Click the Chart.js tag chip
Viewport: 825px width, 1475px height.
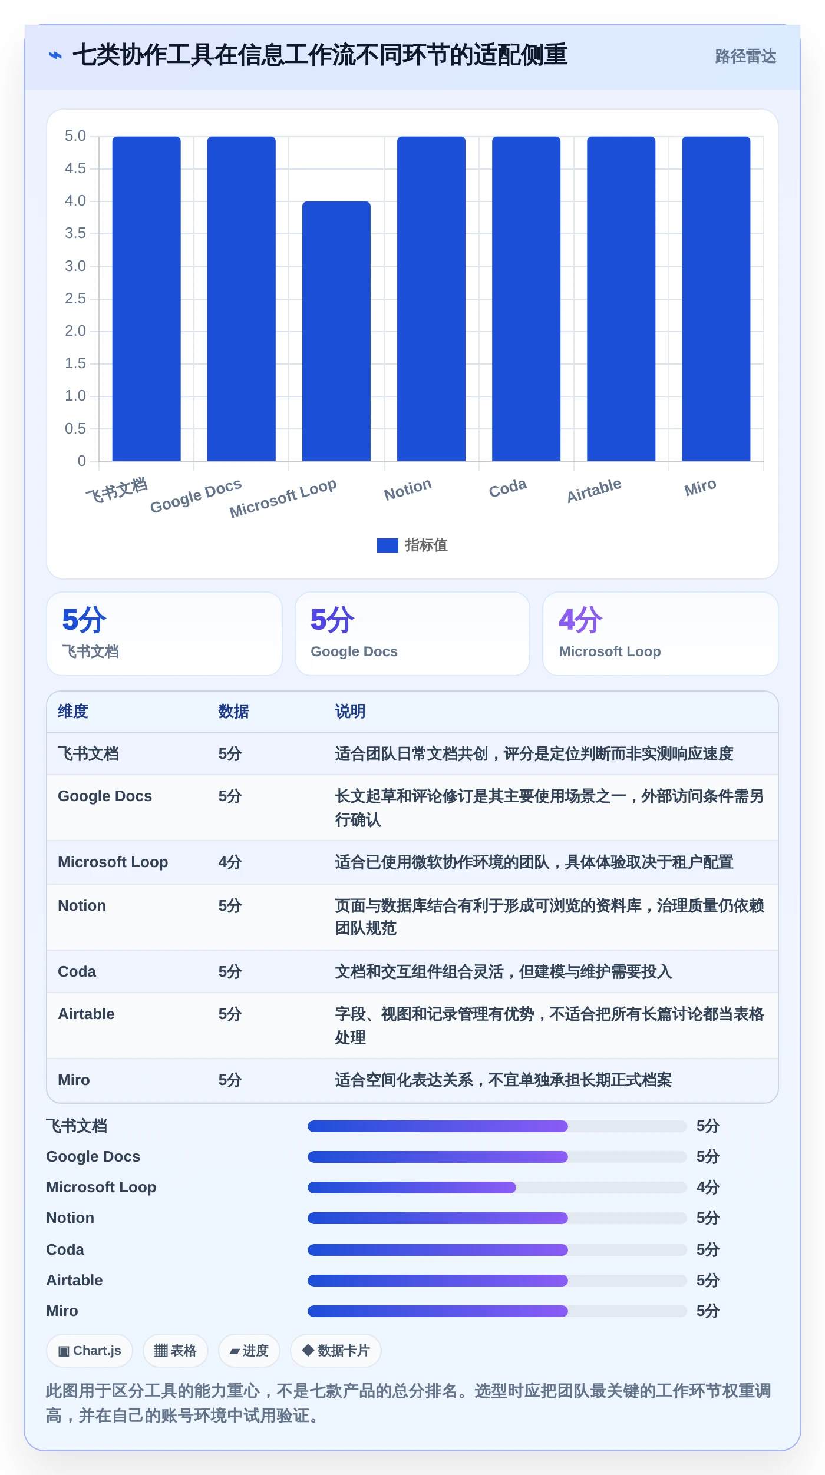pyautogui.click(x=90, y=1351)
